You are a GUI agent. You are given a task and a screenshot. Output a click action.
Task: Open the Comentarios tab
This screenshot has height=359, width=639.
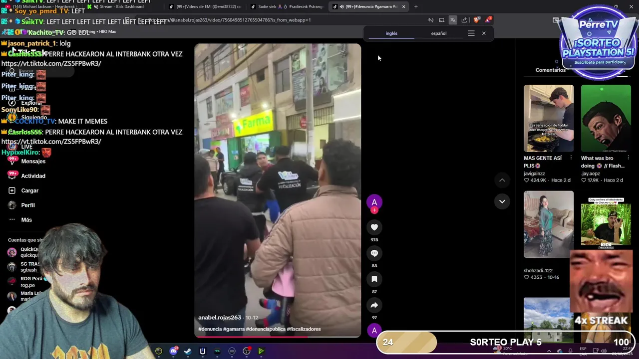tap(551, 70)
